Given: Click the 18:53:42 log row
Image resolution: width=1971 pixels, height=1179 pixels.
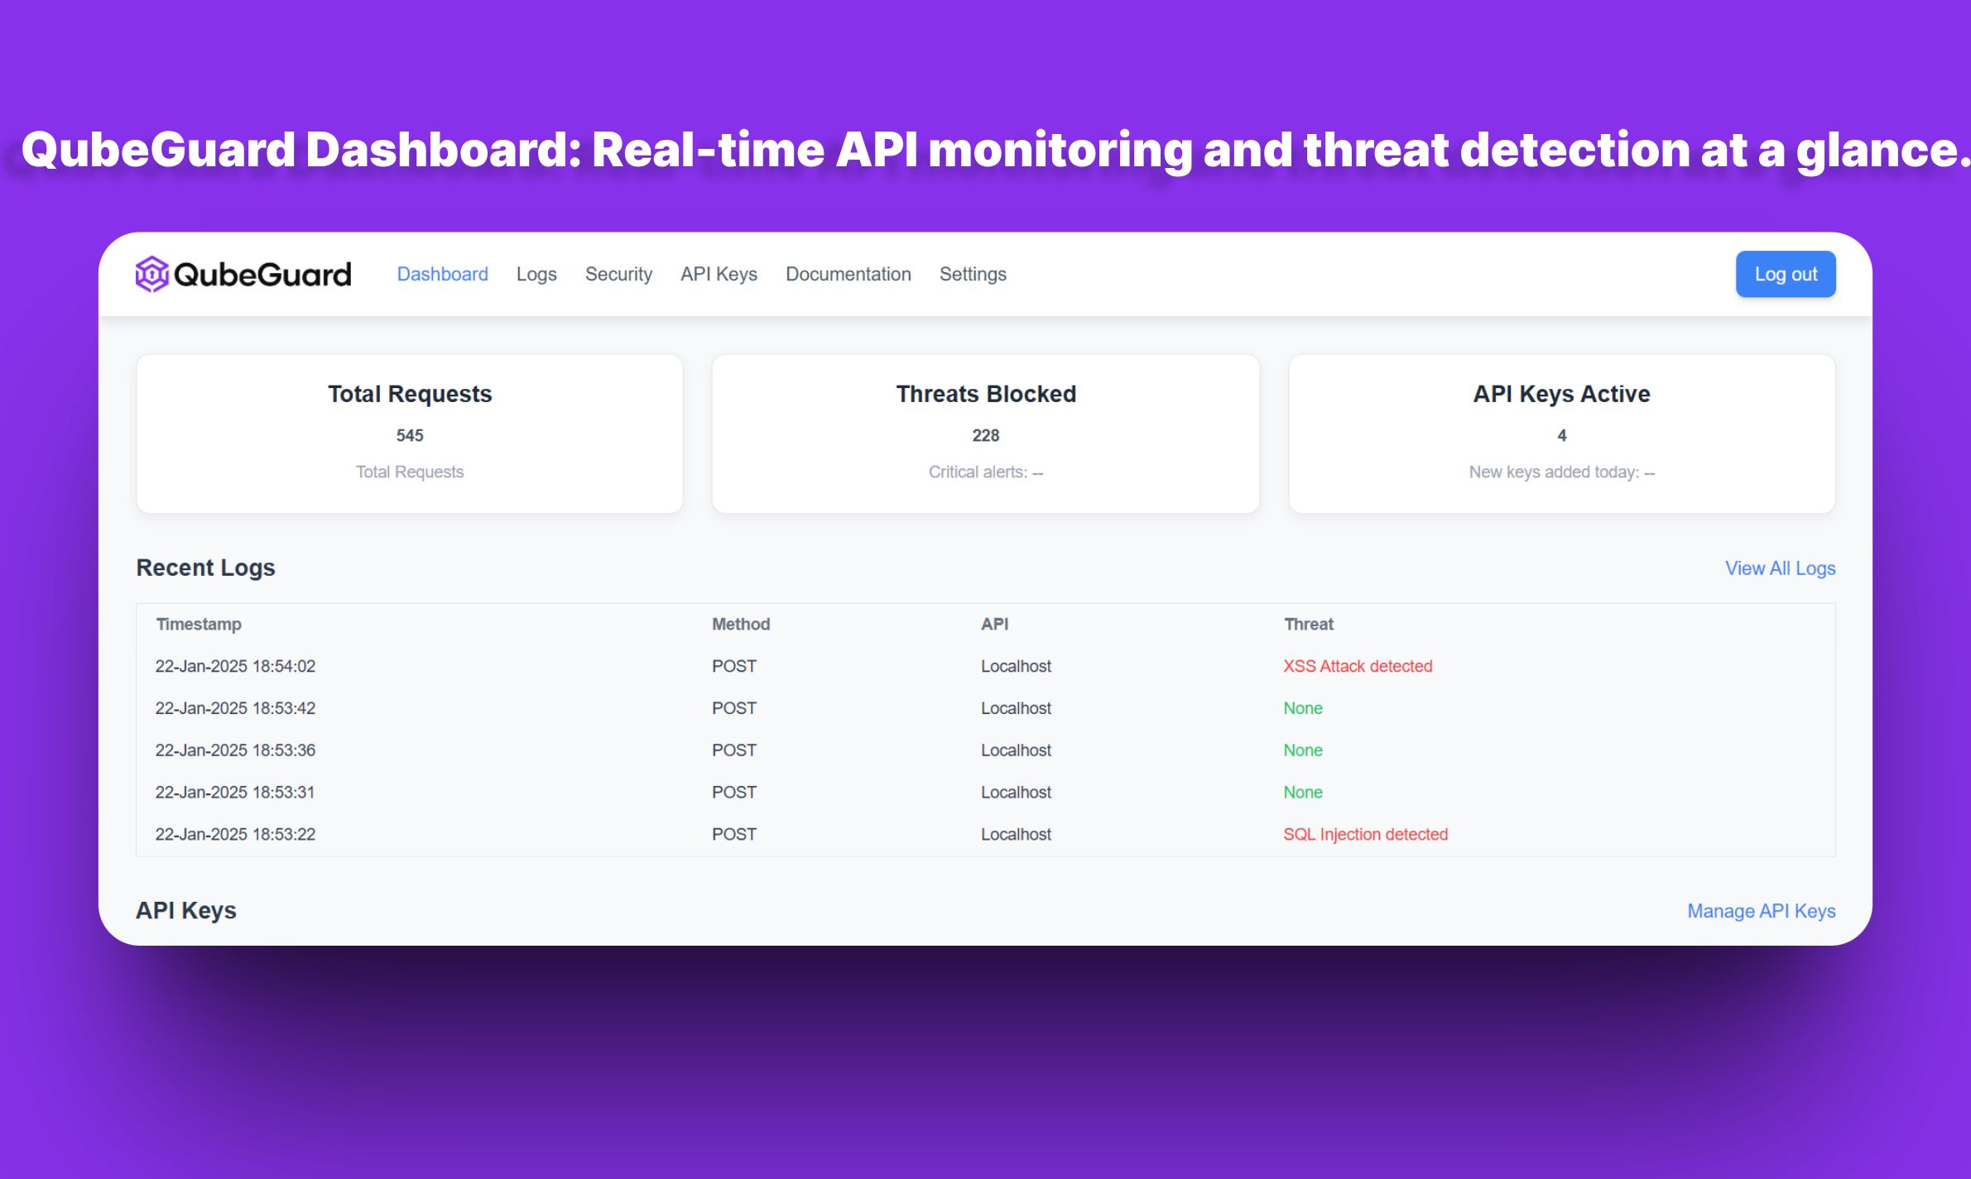Looking at the screenshot, I should click(x=986, y=708).
